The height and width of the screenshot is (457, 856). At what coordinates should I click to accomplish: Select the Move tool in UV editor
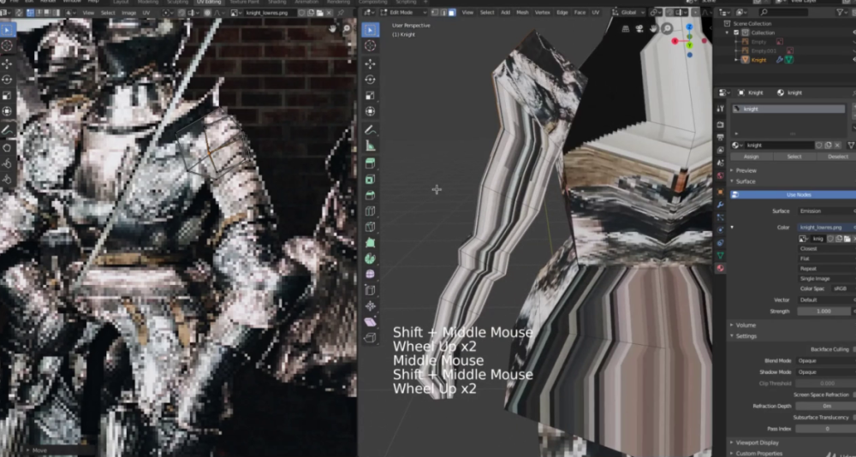pos(7,64)
